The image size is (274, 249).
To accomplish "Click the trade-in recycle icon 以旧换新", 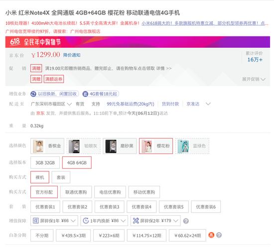I will pyautogui.click(x=33, y=94).
